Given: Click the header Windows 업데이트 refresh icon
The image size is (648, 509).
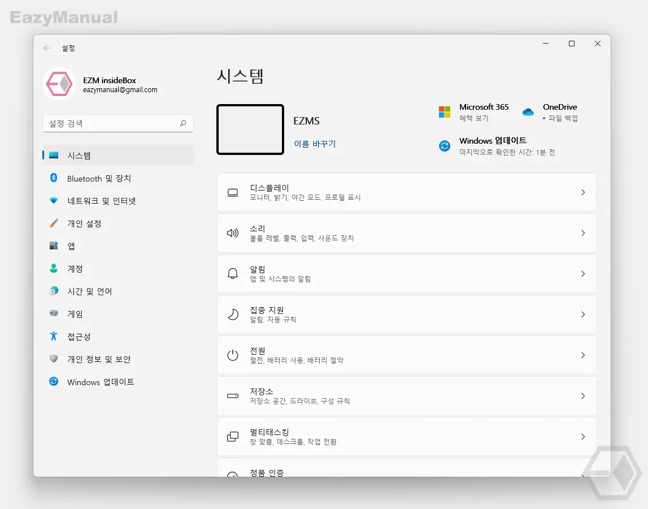Looking at the screenshot, I should coord(445,146).
